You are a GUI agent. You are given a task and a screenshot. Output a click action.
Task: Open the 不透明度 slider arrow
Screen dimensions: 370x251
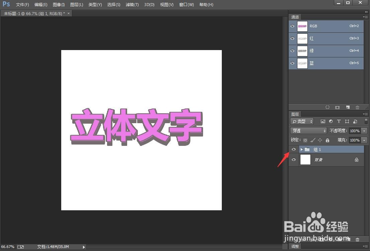tap(364, 131)
